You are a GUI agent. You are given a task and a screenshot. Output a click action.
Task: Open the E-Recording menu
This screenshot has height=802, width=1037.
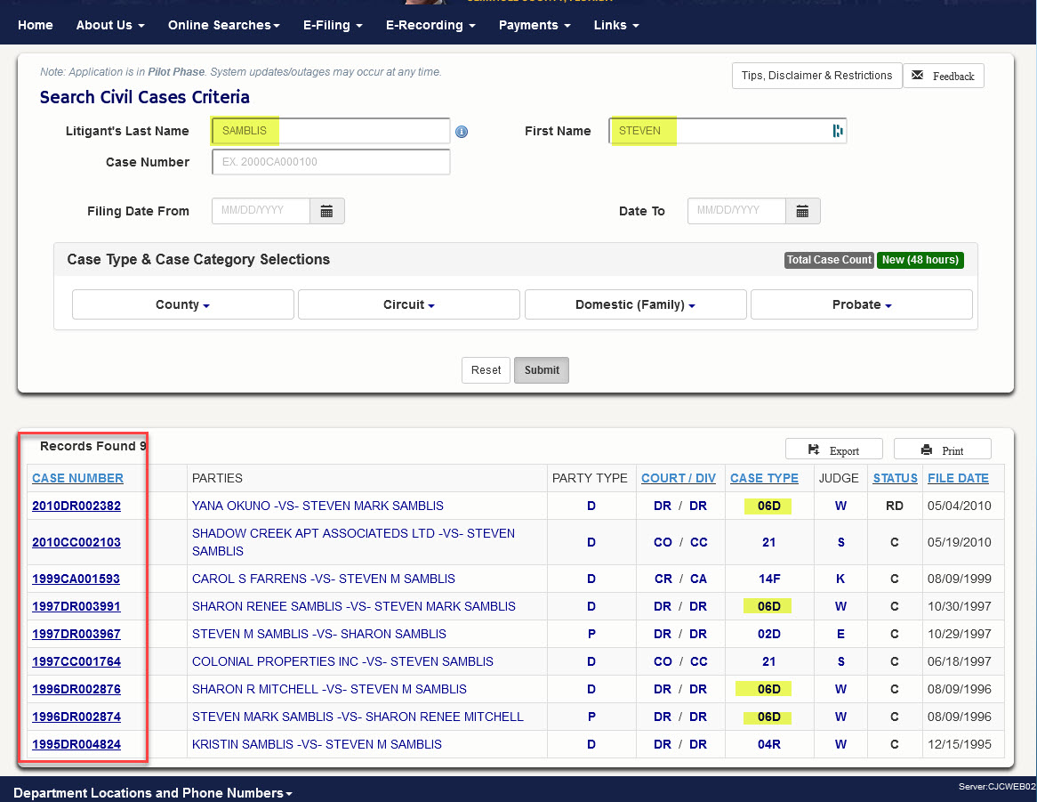click(x=430, y=25)
